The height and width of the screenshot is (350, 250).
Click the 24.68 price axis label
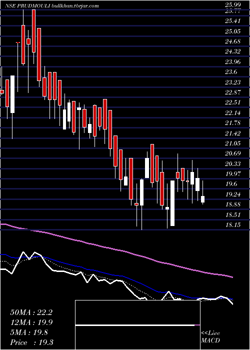click(x=233, y=41)
